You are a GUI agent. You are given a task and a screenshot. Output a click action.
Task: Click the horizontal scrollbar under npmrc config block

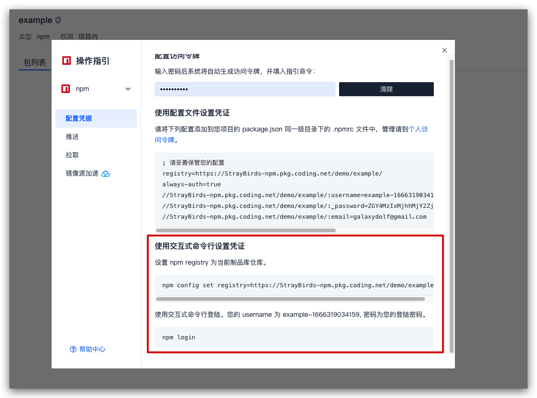coord(246,230)
